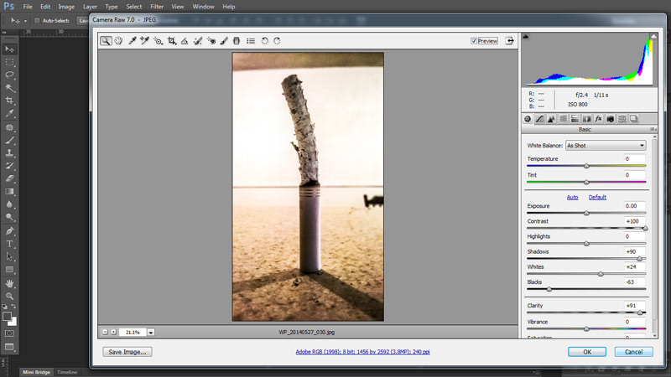Open the Basic panel flyout menu

point(651,130)
